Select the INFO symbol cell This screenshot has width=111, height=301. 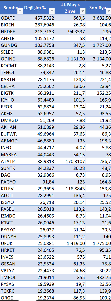[12, 148]
